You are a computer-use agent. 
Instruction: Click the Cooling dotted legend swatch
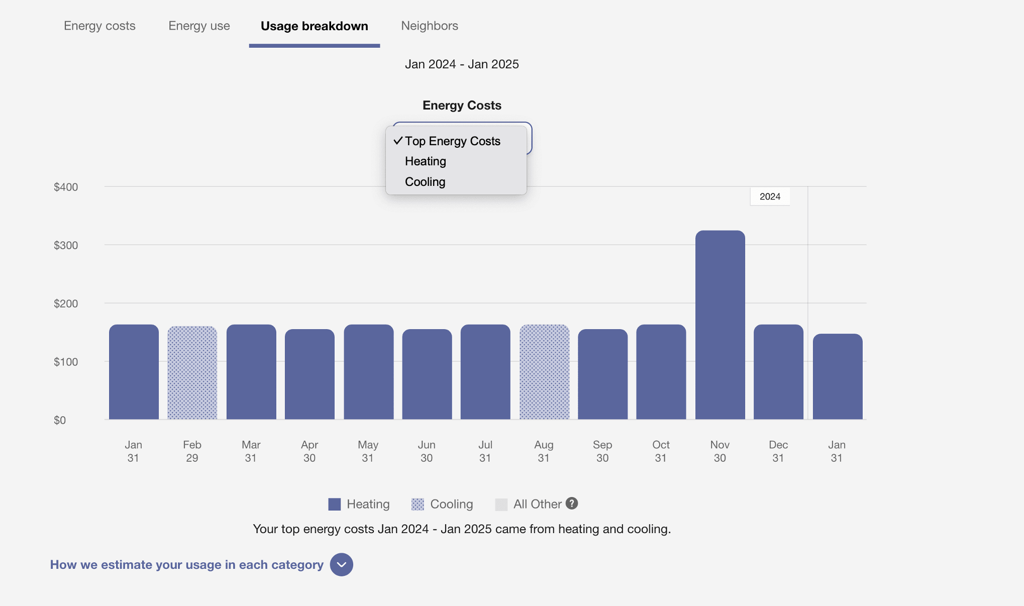(418, 504)
